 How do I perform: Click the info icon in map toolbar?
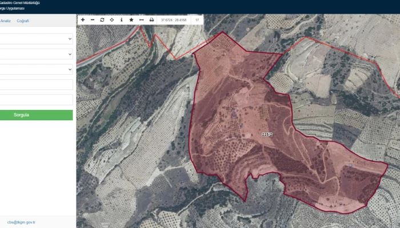point(121,19)
